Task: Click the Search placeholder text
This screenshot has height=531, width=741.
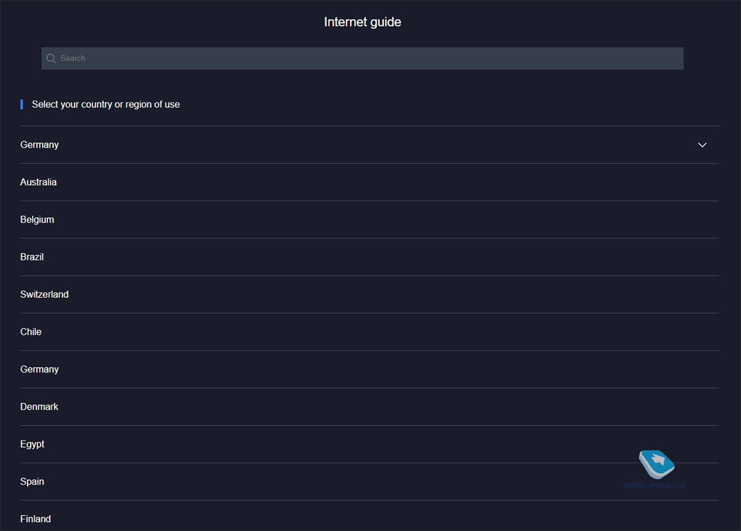Action: (x=73, y=59)
